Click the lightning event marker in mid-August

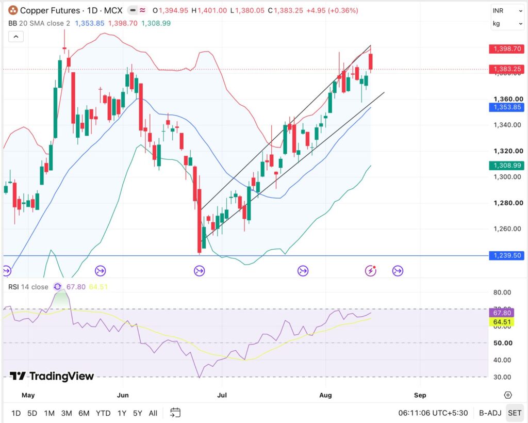(371, 270)
